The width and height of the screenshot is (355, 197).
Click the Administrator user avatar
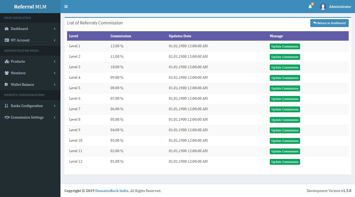tap(323, 7)
